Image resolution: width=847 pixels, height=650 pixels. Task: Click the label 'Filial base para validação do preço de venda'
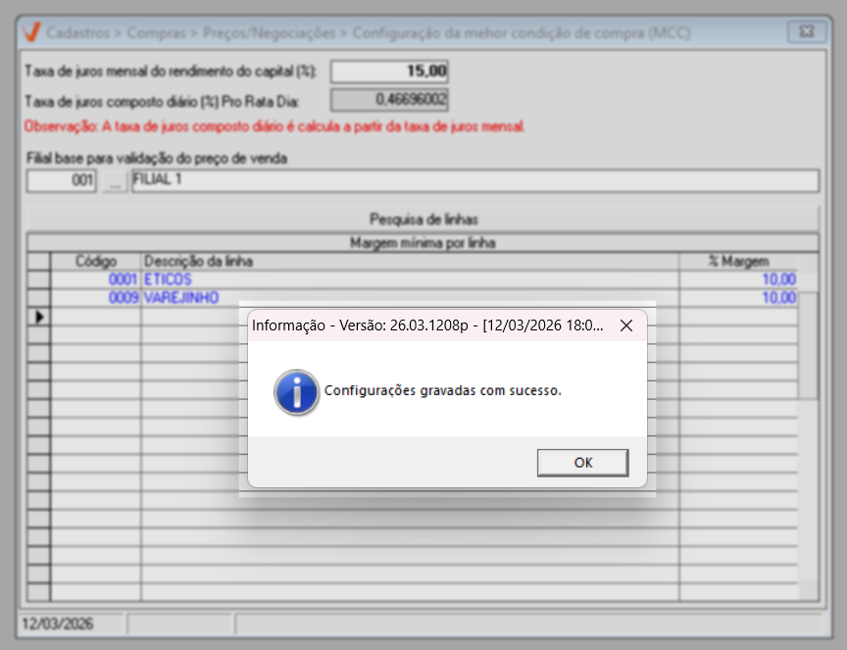tap(157, 158)
